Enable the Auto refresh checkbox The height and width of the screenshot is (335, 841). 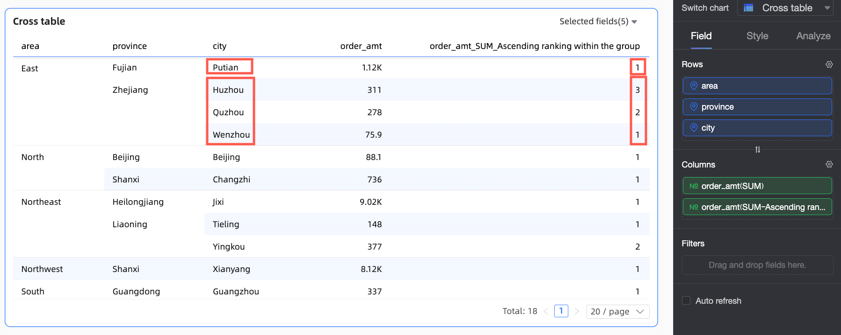pos(686,301)
